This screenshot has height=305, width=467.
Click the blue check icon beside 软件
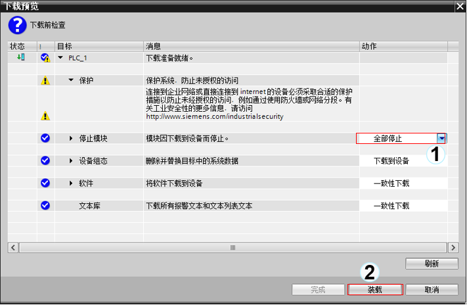[x=45, y=183]
